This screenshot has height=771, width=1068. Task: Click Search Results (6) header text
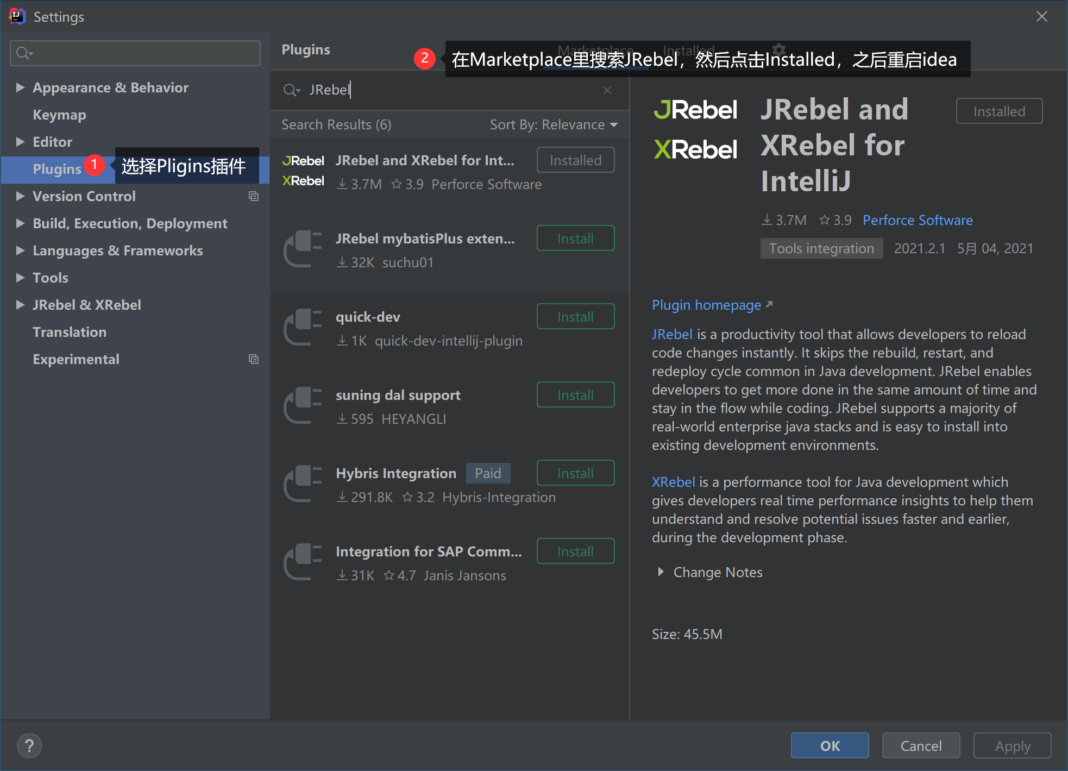336,124
